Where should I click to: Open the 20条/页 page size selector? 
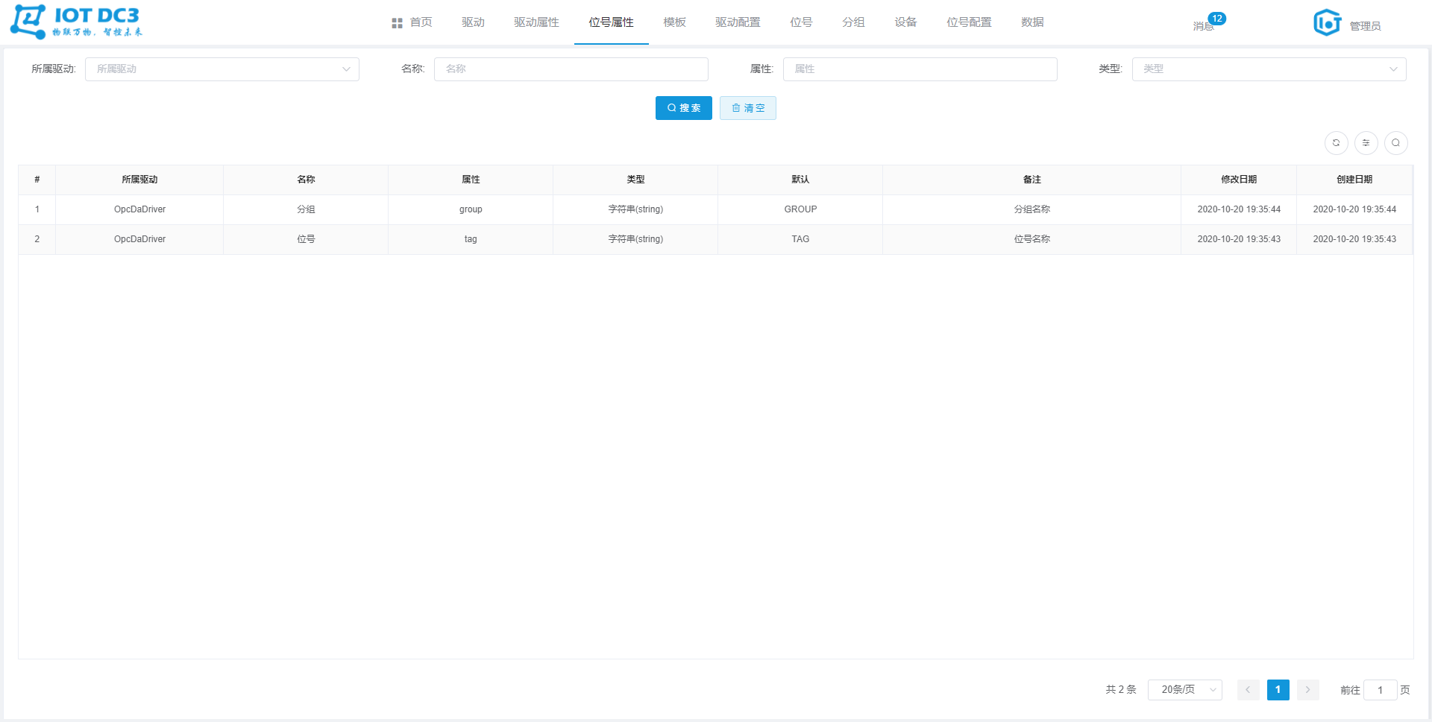tap(1184, 690)
